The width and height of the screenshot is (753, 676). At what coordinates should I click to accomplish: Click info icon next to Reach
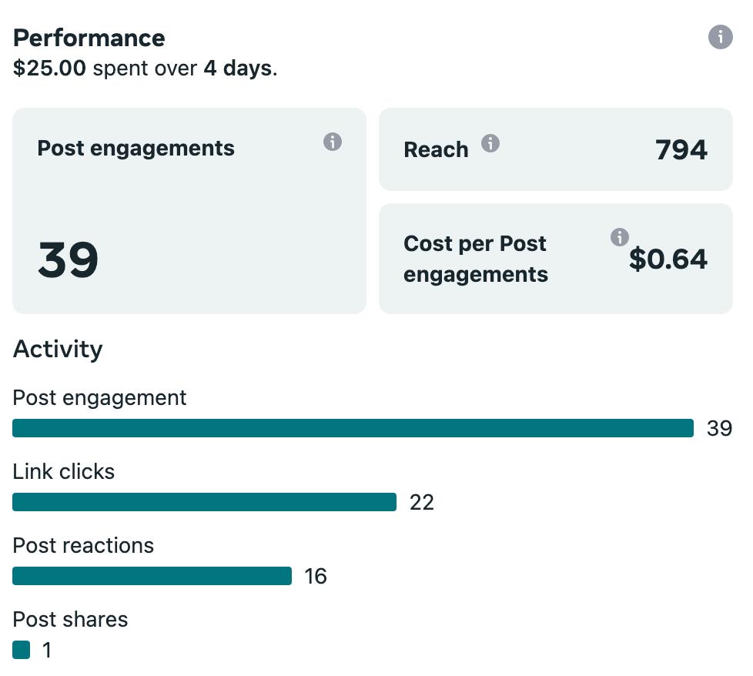tap(490, 143)
